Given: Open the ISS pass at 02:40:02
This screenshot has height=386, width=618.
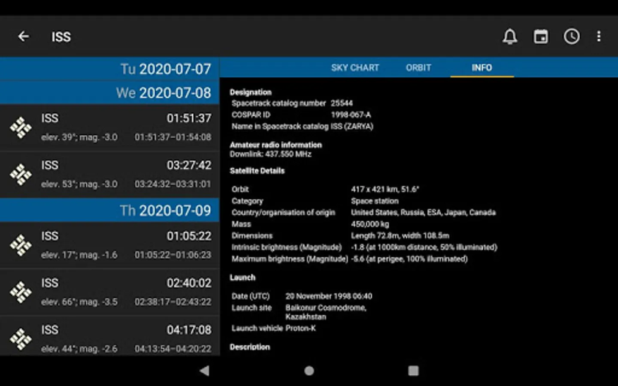Looking at the screenshot, I should pyautogui.click(x=109, y=292).
